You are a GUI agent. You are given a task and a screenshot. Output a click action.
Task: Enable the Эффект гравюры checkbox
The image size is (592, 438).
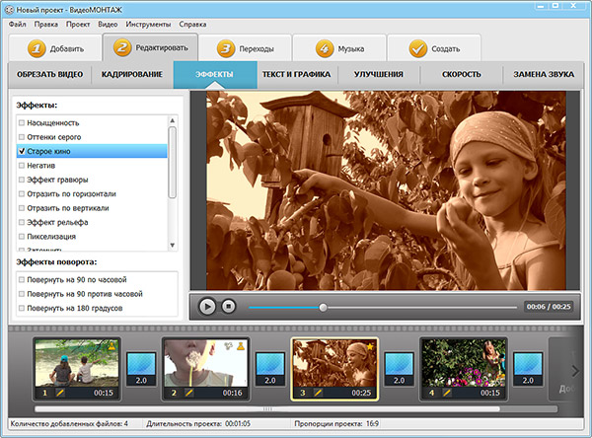click(x=22, y=180)
